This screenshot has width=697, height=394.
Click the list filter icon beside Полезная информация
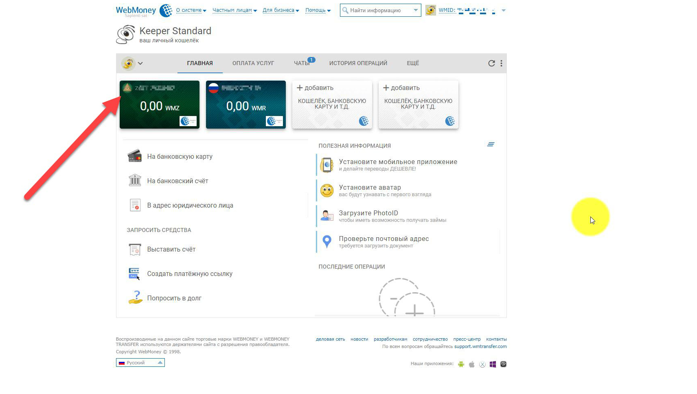click(x=491, y=144)
